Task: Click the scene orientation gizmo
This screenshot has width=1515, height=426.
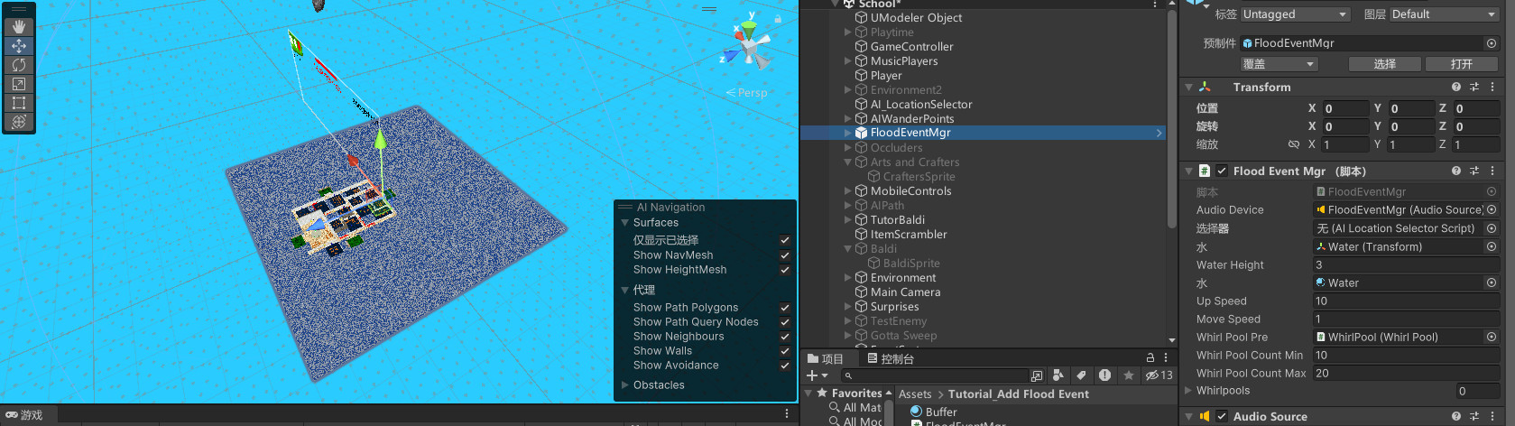Action: pos(748,45)
